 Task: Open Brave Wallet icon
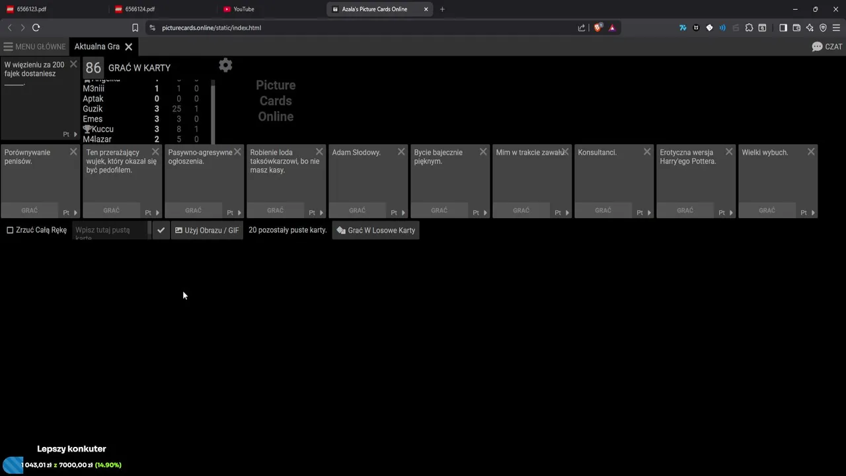click(796, 28)
